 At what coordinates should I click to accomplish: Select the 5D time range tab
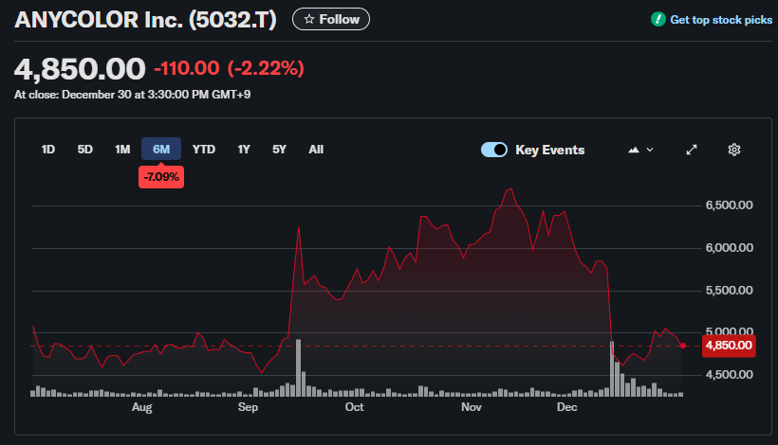[84, 150]
